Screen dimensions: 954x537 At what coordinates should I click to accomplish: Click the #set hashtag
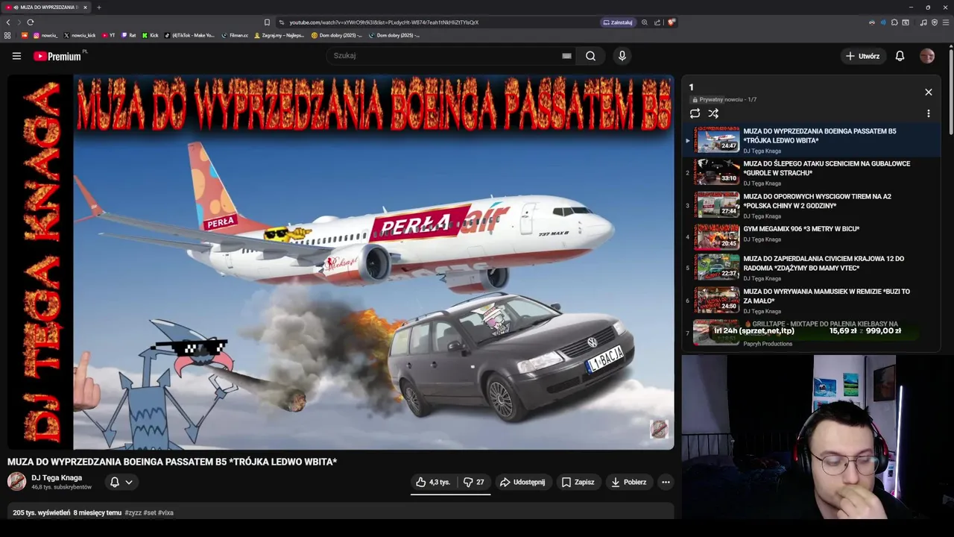149,513
